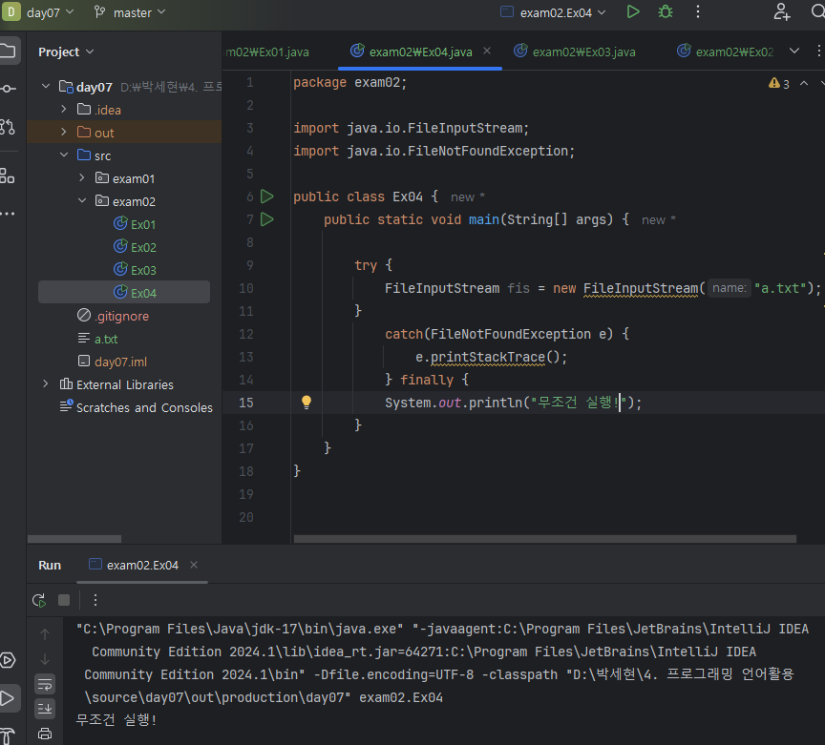Switch to the exam02\Ex03.java editor tab
This screenshot has height=745, width=825.
[582, 52]
